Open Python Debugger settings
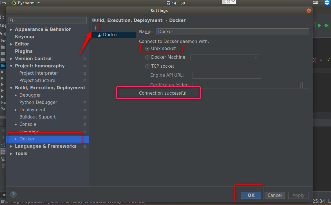The image size is (331, 205). coord(38,102)
